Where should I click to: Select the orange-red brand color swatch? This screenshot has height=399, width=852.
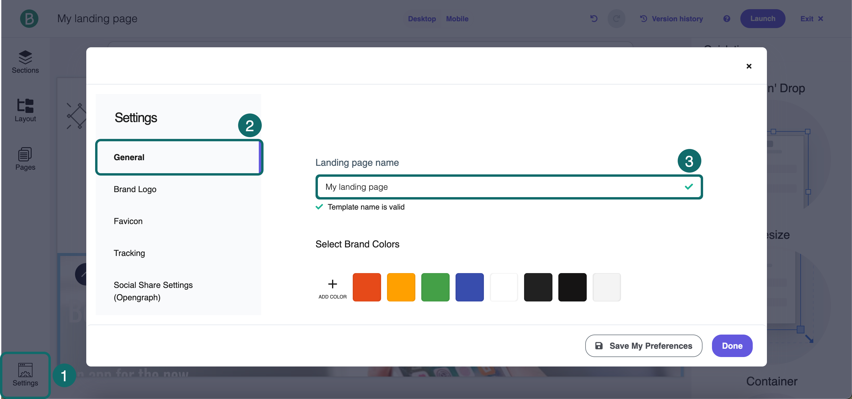pyautogui.click(x=366, y=287)
